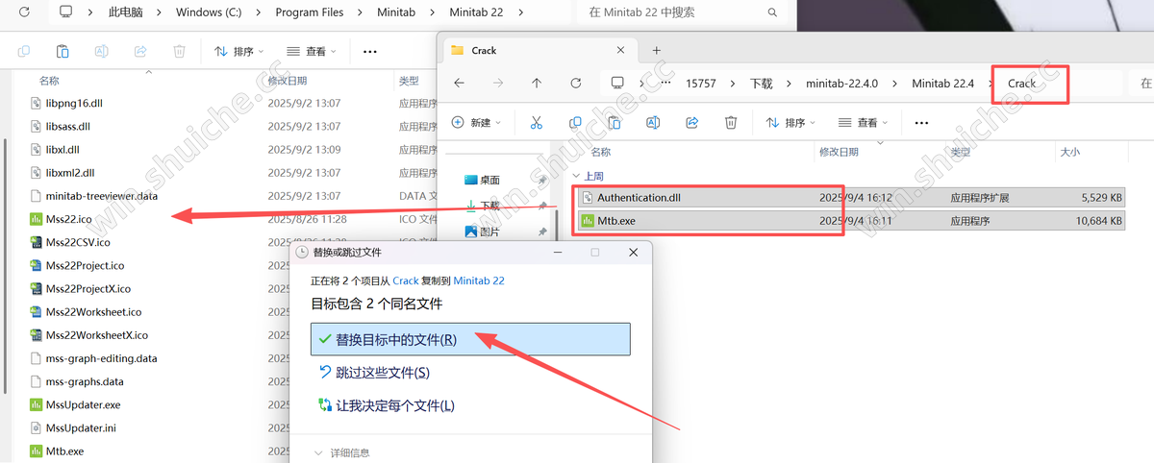Sort by the 名称 column header in the Crack window
This screenshot has width=1154, height=463.
(601, 152)
